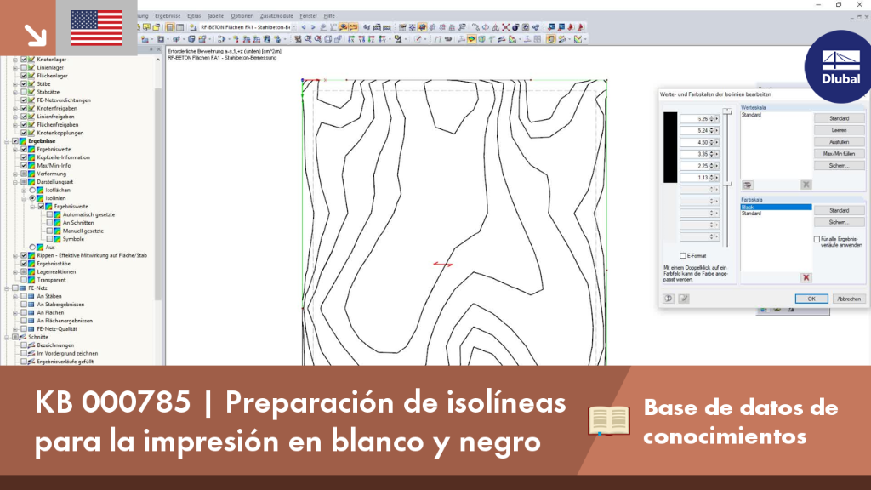Click the highlighted isolines display toolbar icon
The height and width of the screenshot is (490, 871).
(471, 39)
